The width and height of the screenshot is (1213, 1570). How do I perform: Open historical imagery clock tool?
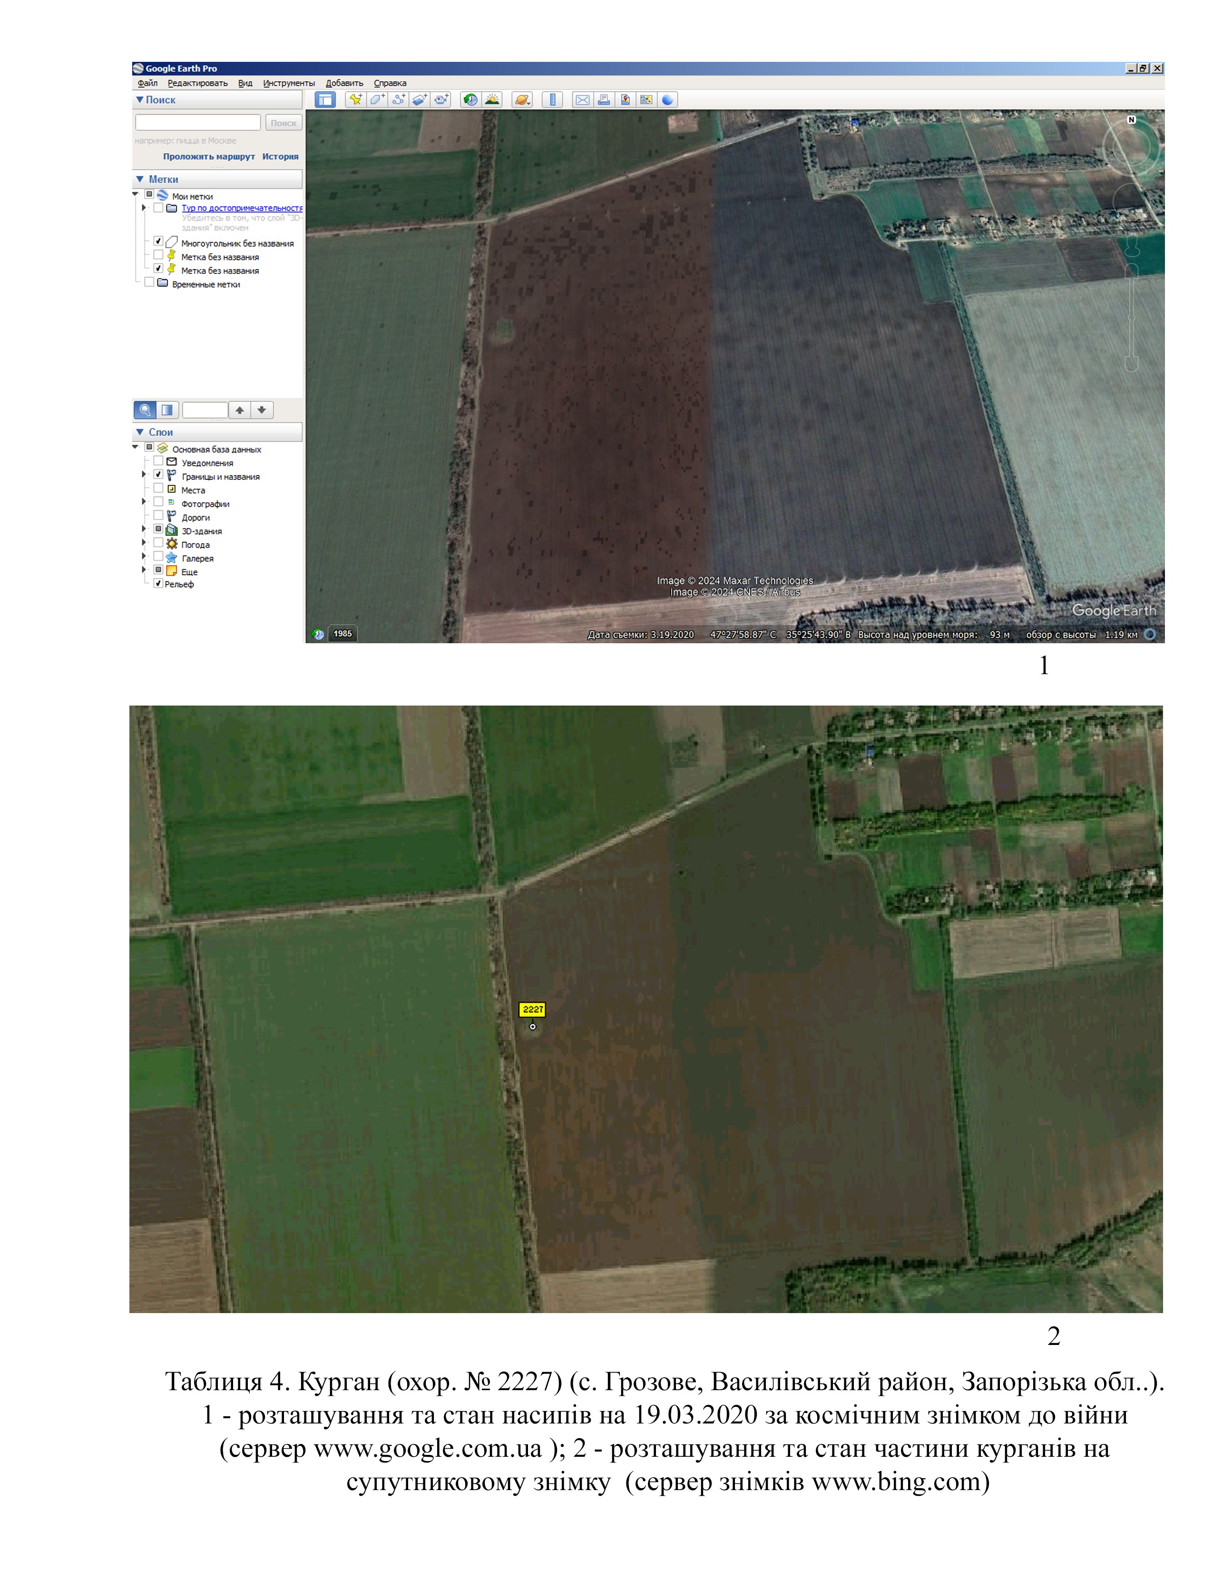click(x=470, y=100)
